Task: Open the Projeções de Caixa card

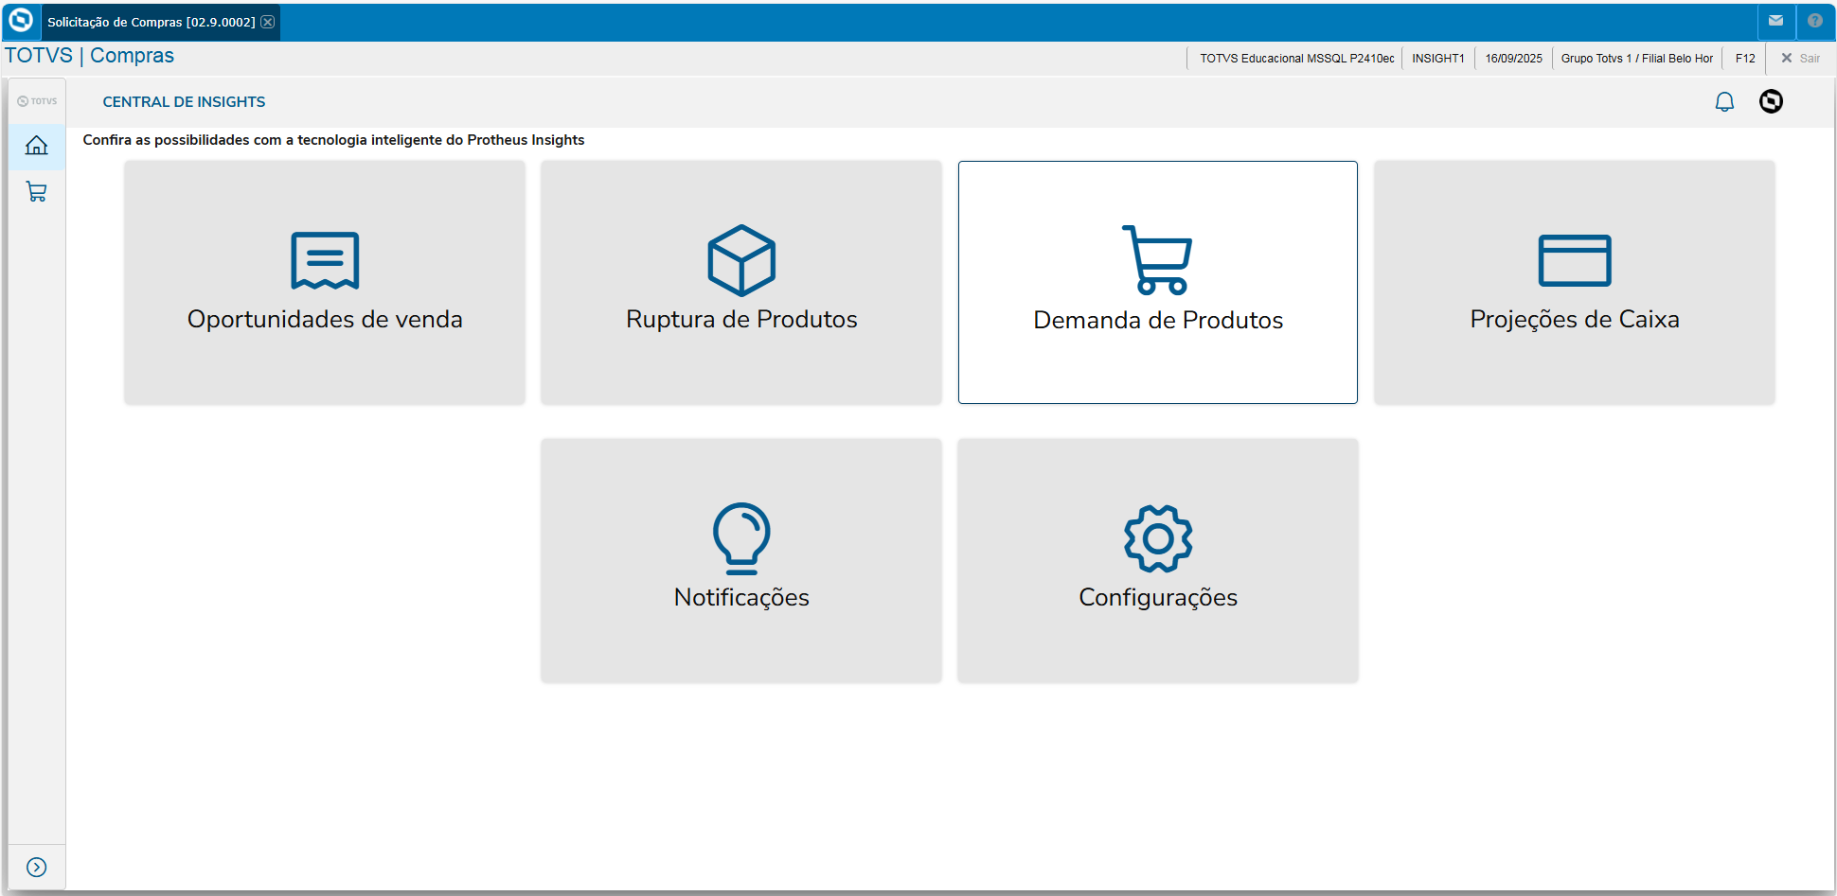Action: (x=1575, y=282)
